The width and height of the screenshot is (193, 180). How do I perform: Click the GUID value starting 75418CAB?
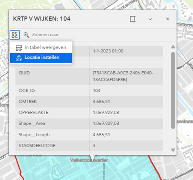pyautogui.click(x=123, y=76)
